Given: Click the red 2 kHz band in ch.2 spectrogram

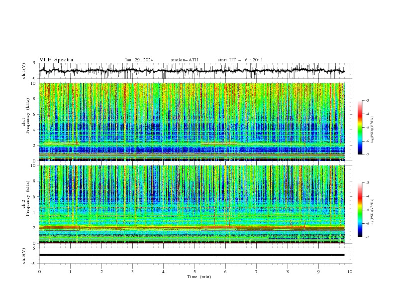Looking at the screenshot, I should [192, 227].
